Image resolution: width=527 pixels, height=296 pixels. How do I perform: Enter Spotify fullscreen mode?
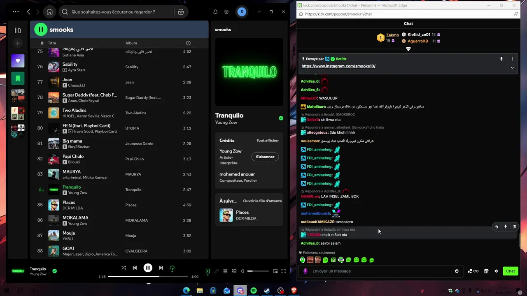(x=283, y=271)
